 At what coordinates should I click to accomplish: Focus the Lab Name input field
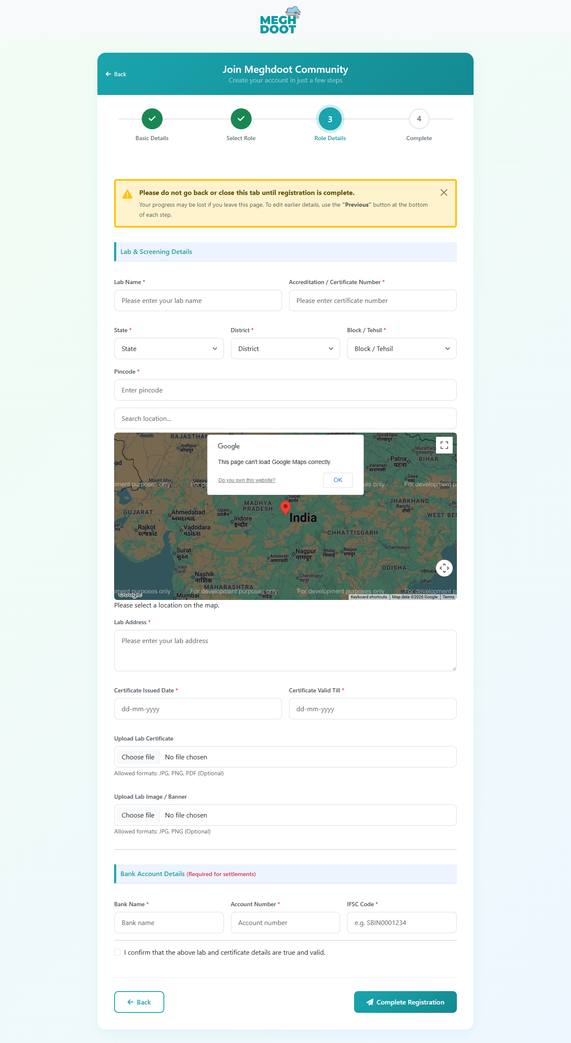(198, 300)
